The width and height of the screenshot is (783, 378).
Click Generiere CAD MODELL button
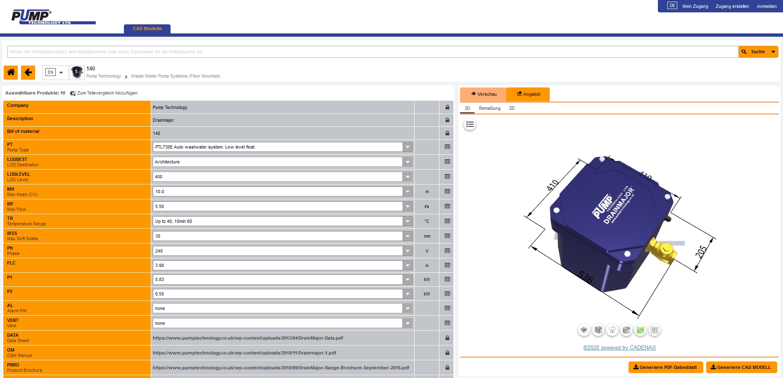point(741,367)
